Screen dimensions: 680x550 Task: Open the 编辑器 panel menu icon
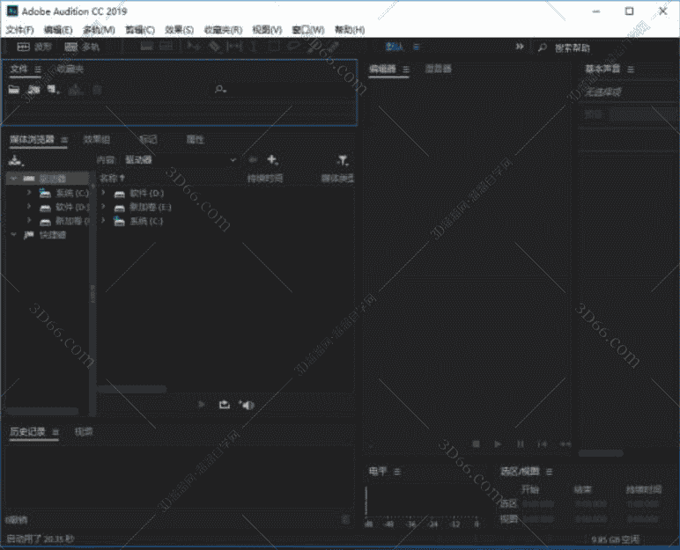(x=406, y=70)
